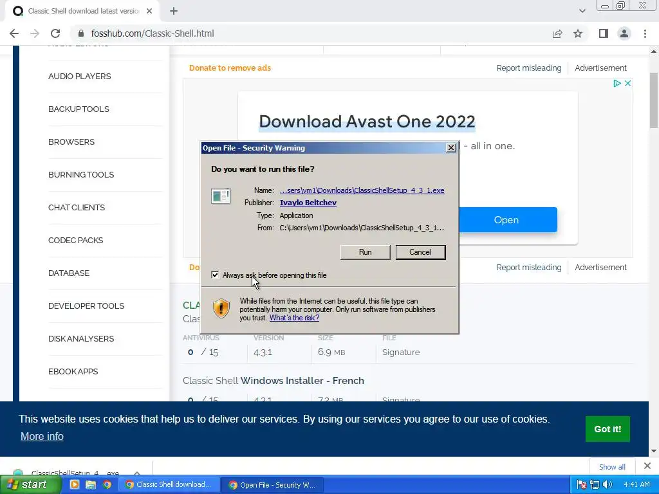Open the BROWSERS category

tap(71, 142)
